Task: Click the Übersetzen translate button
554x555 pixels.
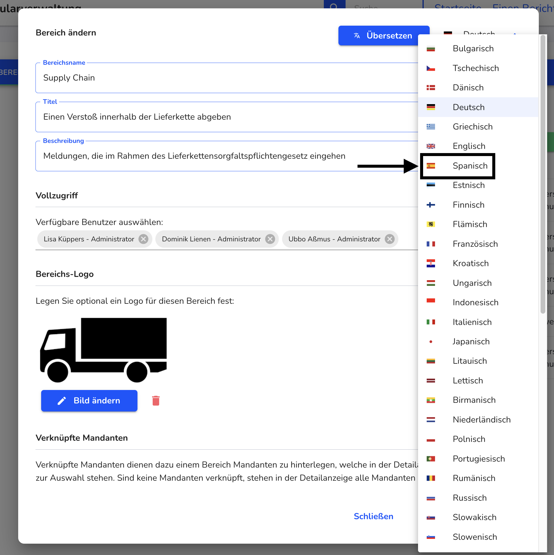Action: 383,36
